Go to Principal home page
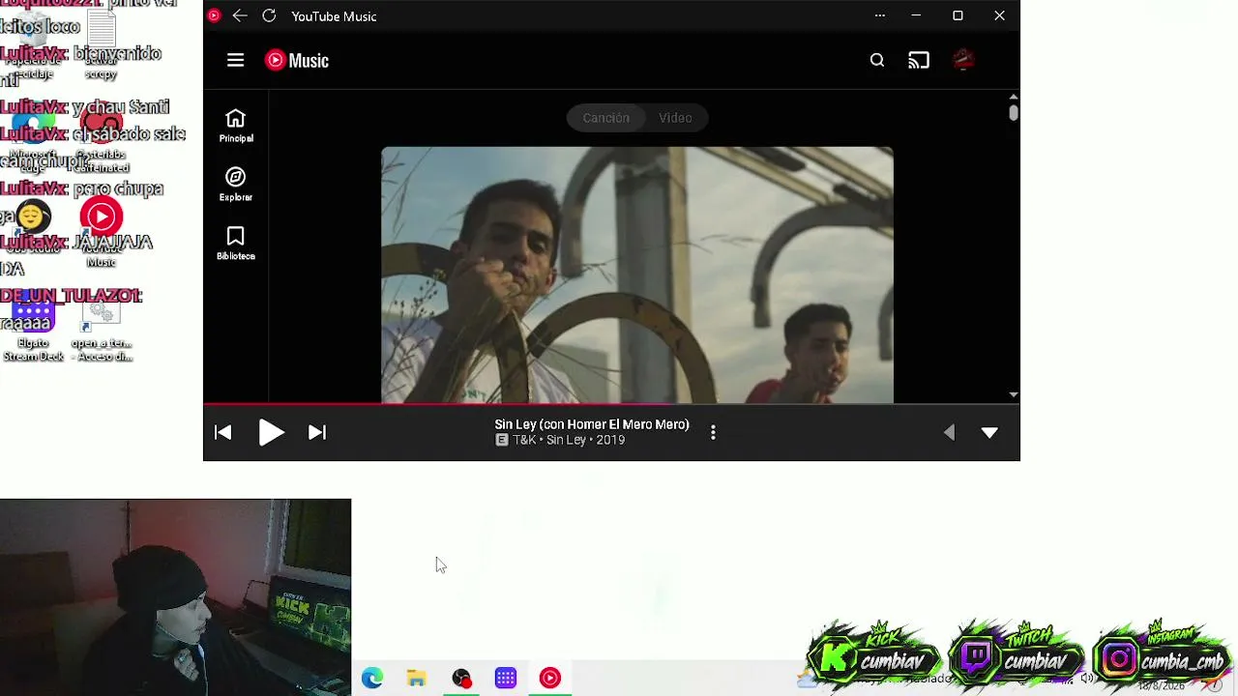The height and width of the screenshot is (696, 1238). click(x=235, y=126)
